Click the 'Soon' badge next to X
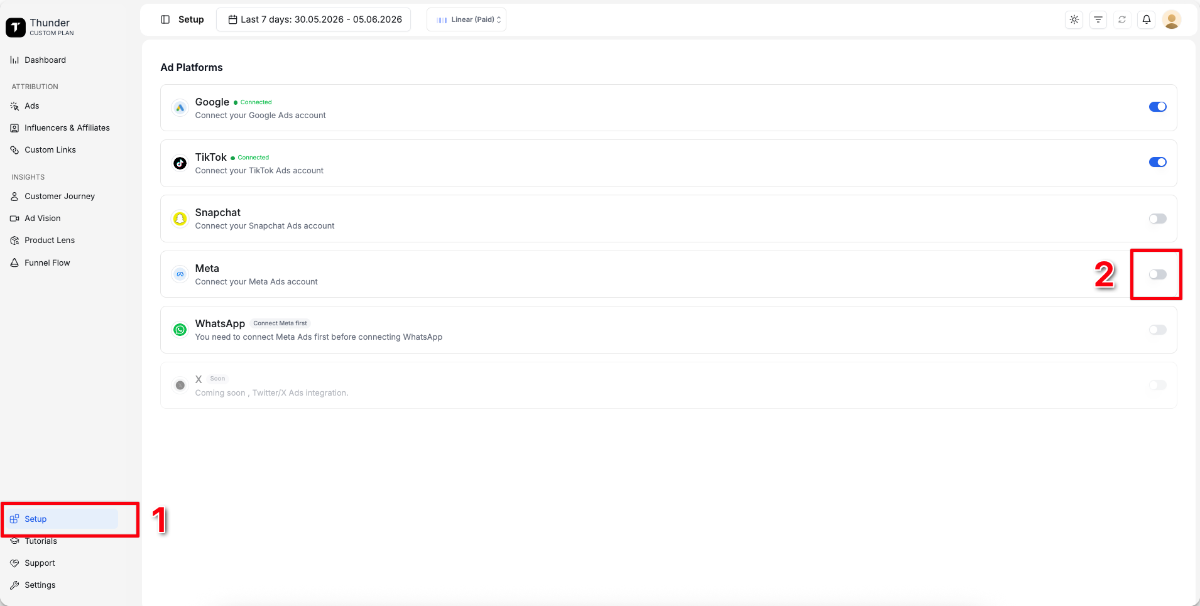1200x606 pixels. pyautogui.click(x=217, y=379)
